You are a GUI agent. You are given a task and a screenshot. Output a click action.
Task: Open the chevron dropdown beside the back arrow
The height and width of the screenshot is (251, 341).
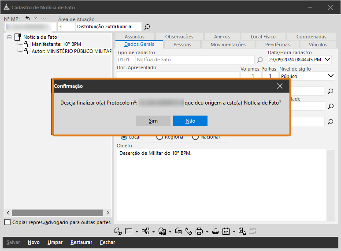tap(35, 18)
